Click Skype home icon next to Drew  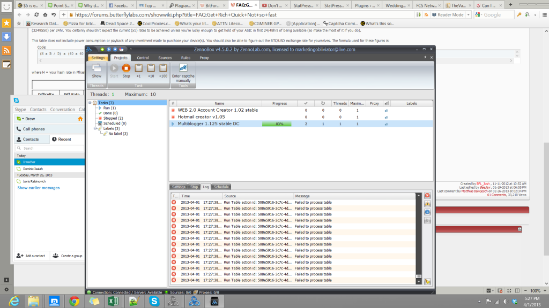tap(80, 119)
